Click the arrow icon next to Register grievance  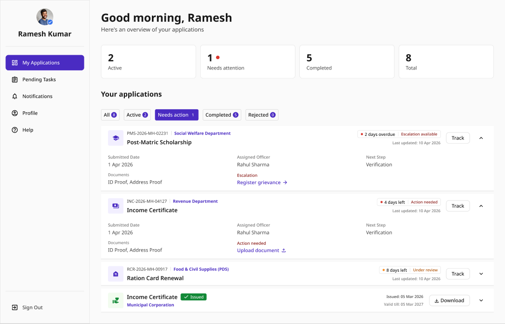click(x=285, y=183)
